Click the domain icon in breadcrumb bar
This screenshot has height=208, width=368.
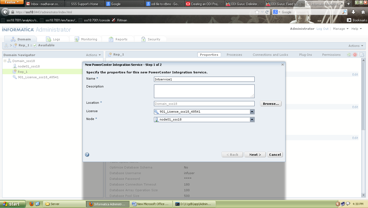coord(6,45)
